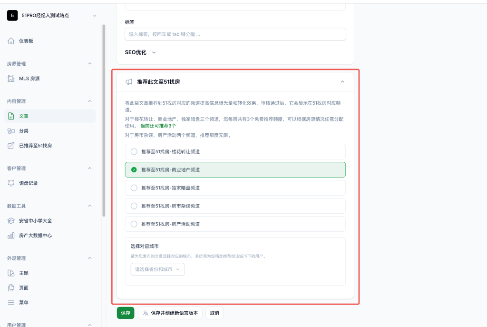This screenshot has width=487, height=327.
Task: Click the 房产大数据中心 bar chart icon
Action: [11, 235]
